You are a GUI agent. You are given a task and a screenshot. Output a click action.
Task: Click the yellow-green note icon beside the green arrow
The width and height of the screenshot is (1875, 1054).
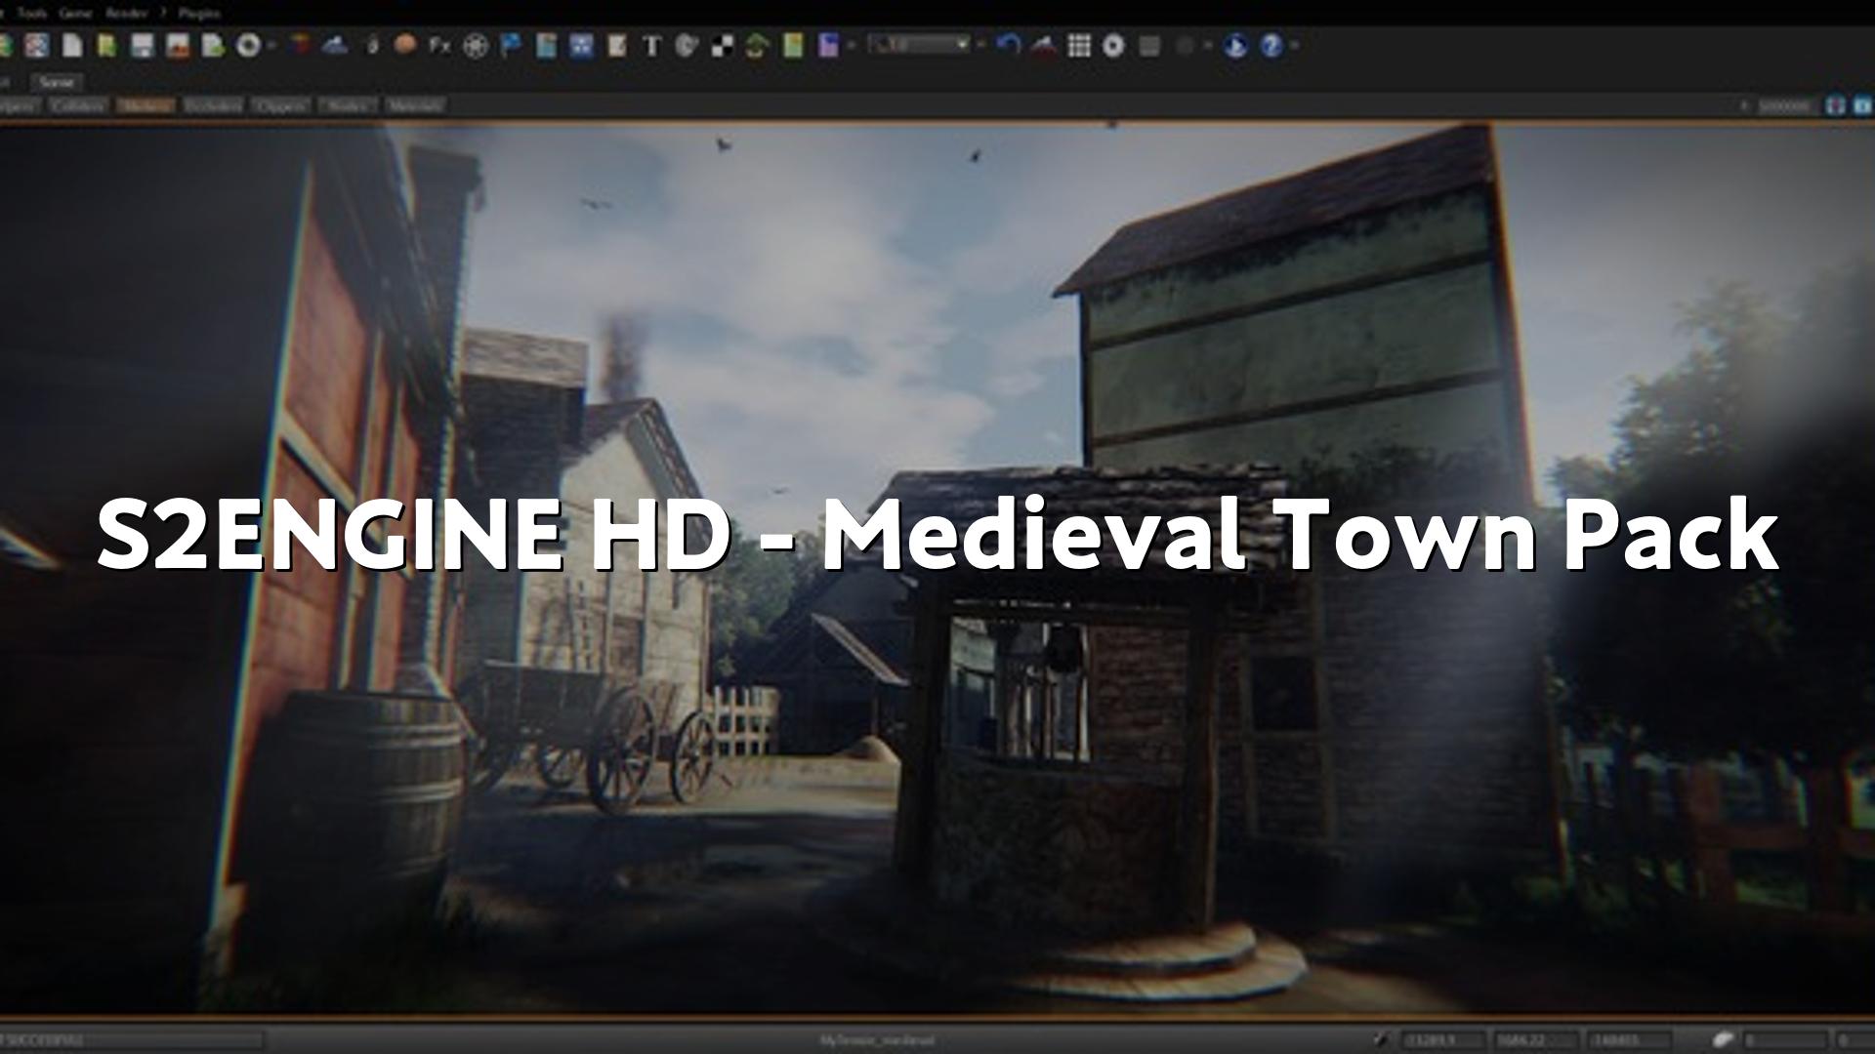coord(793,45)
